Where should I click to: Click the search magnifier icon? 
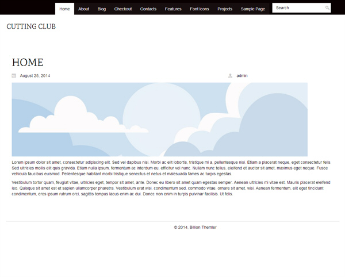point(327,8)
